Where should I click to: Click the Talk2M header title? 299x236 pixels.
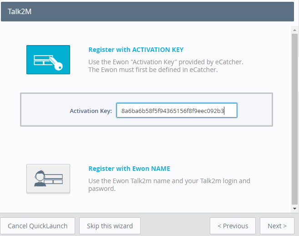point(19,12)
